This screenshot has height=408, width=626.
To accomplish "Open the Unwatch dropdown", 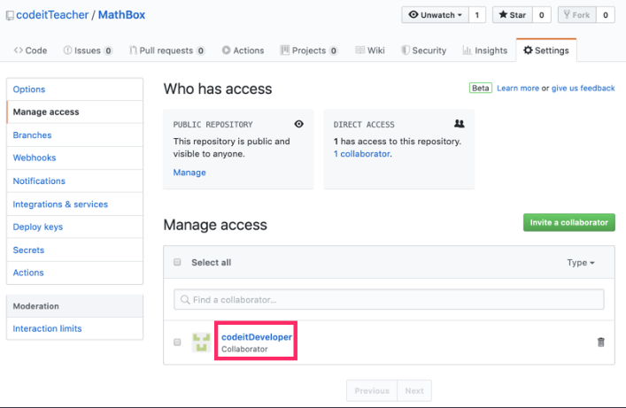I will [x=435, y=15].
